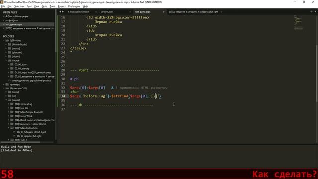Image resolution: width=318 pixels, height=179 pixels.
Task: Click the [03] Home Work folder icon
Action: (x=12, y=116)
